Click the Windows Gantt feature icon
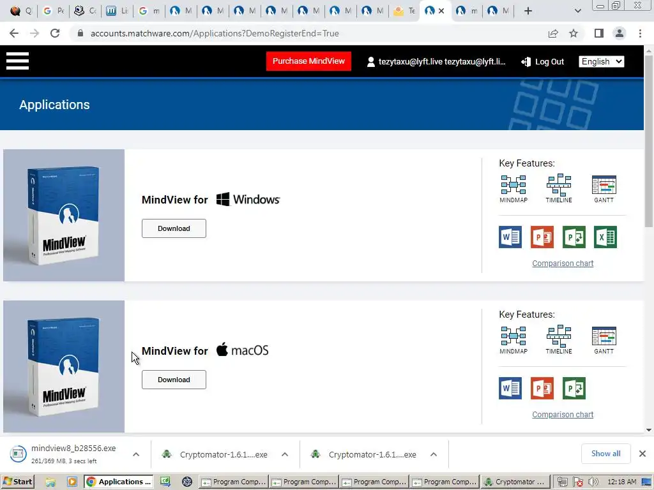Image resolution: width=654 pixels, height=490 pixels. 604,189
